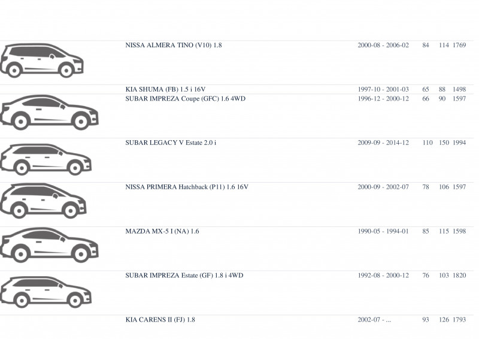Select KIA CARENS II (FJ) 1.8 entry
Viewport: 479px width, 339px height.
(160, 320)
